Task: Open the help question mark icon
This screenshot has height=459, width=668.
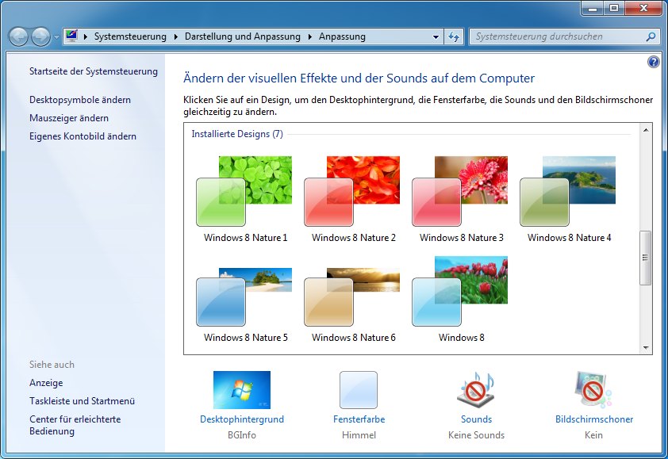Action: [653, 62]
